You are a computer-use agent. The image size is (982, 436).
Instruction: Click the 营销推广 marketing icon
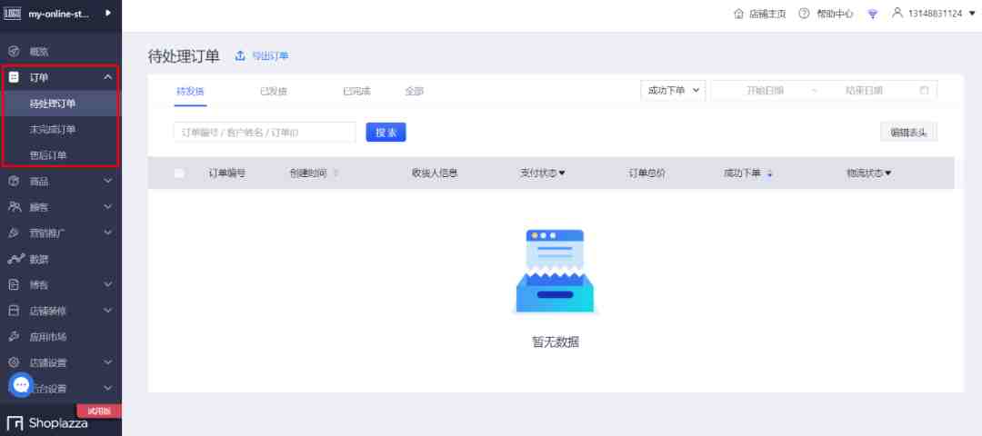click(x=14, y=233)
